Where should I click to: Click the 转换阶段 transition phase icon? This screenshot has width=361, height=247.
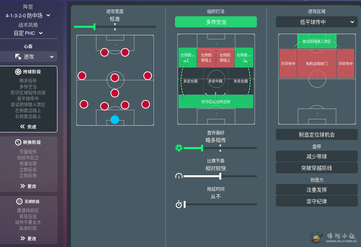tap(18, 142)
